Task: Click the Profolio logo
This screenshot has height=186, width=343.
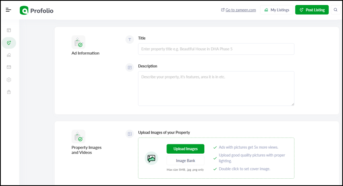Action: [37, 10]
